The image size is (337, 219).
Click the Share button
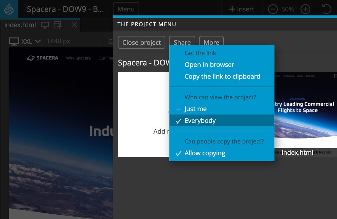(182, 41)
